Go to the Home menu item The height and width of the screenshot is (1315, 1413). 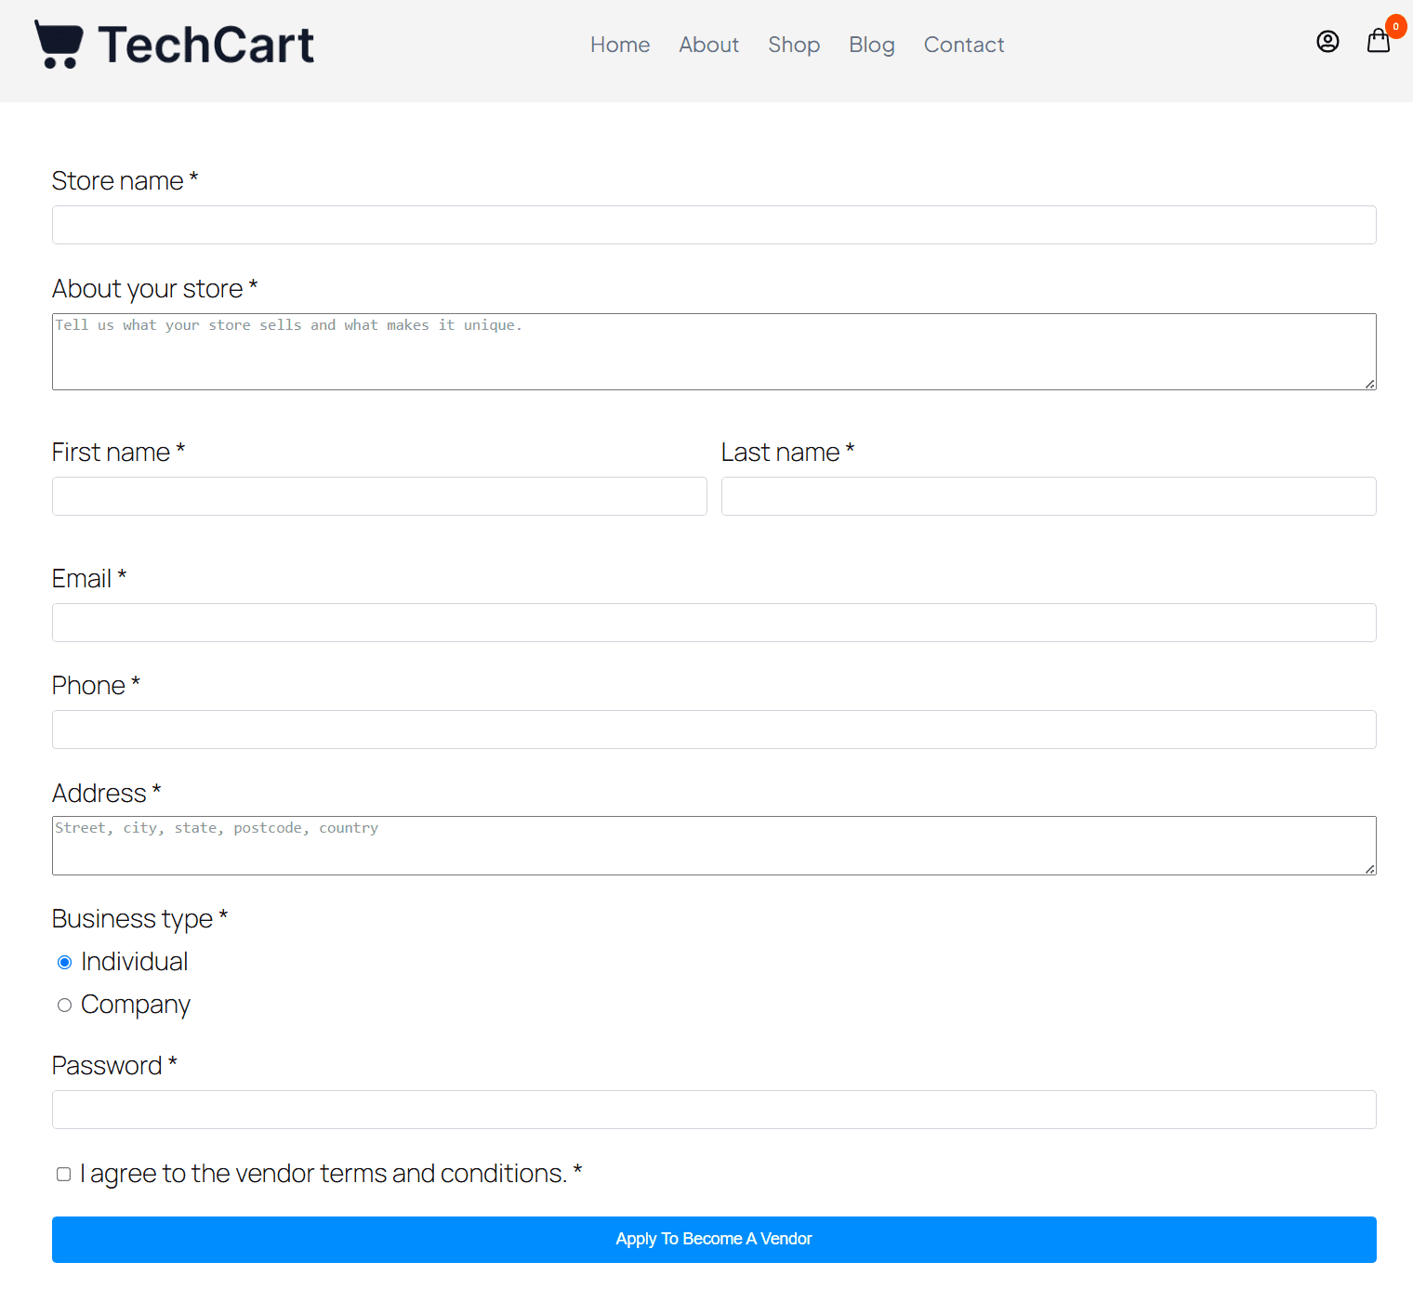620,45
